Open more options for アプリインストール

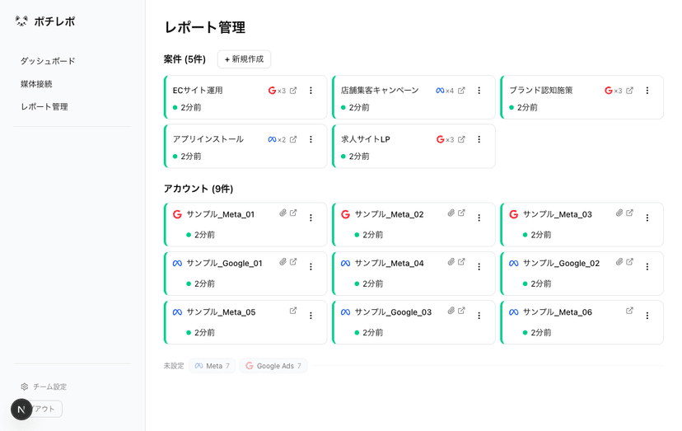click(x=311, y=139)
